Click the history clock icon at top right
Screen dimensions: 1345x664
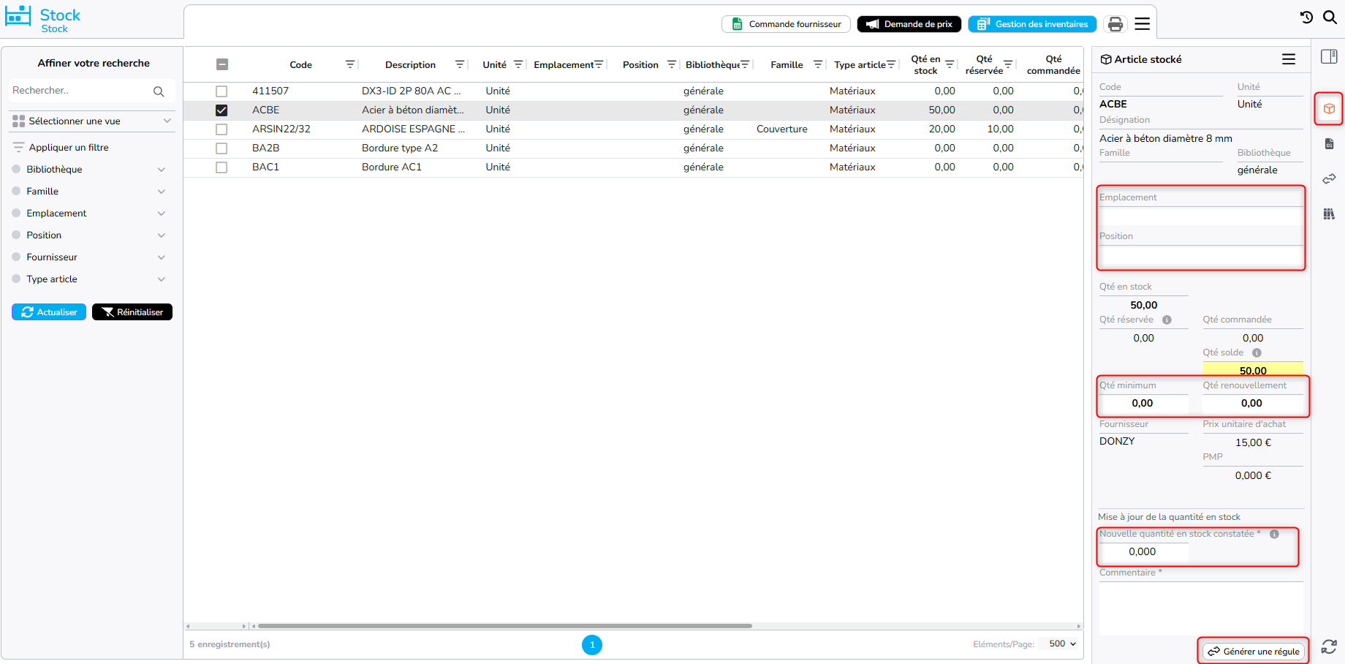click(x=1307, y=17)
